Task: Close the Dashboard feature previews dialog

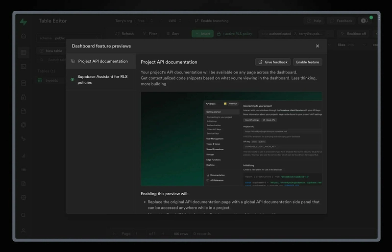Action: (x=317, y=46)
